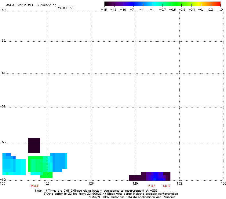Click the rainbow color scale bar
Viewport: 226px width, 199px height.
point(162,4)
